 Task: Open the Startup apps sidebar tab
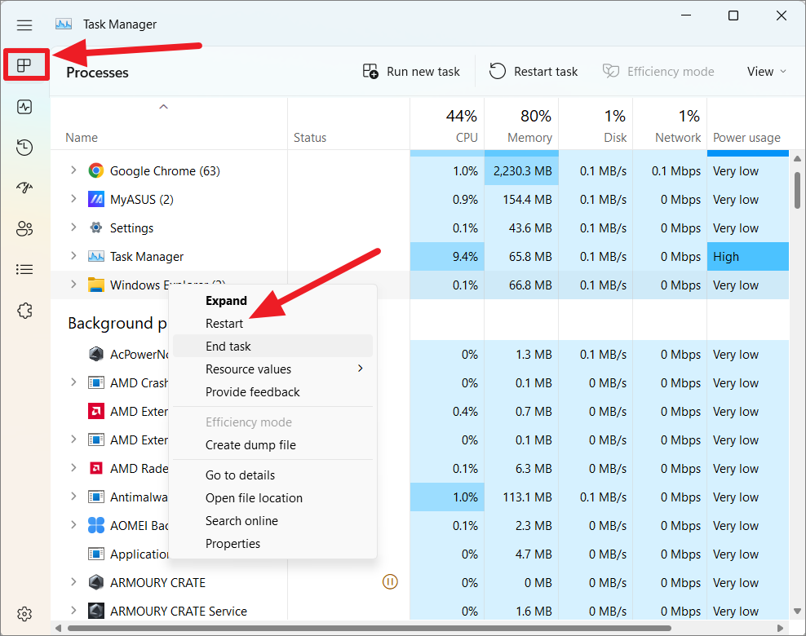coord(24,188)
